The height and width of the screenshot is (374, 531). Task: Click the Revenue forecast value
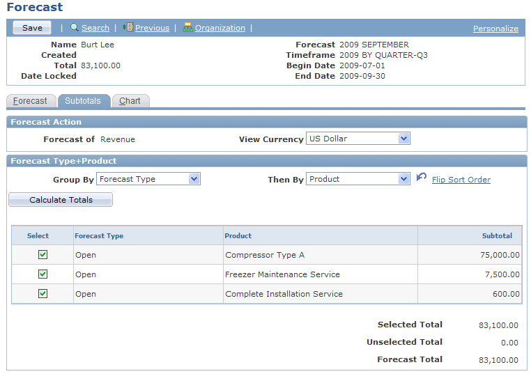[x=118, y=139]
